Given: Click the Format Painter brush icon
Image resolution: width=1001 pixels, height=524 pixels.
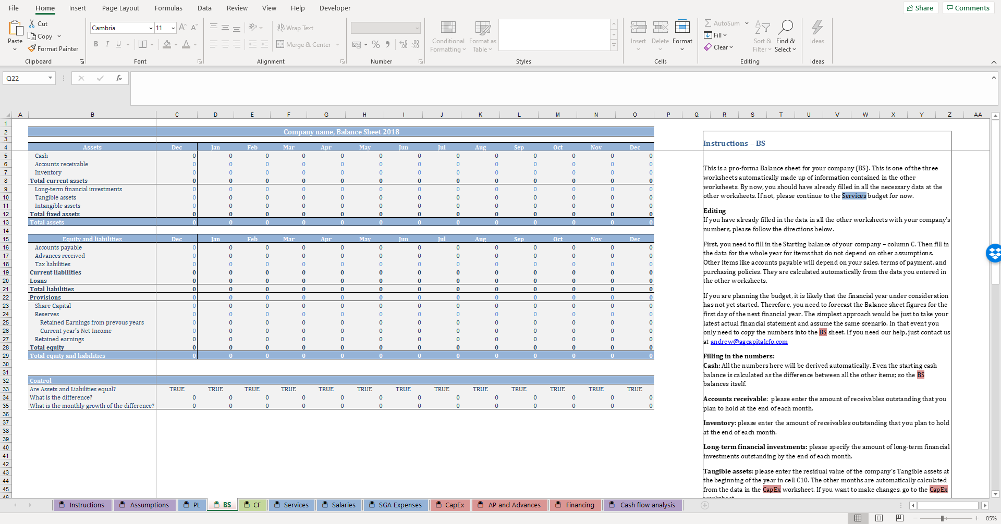Looking at the screenshot, I should click(32, 49).
